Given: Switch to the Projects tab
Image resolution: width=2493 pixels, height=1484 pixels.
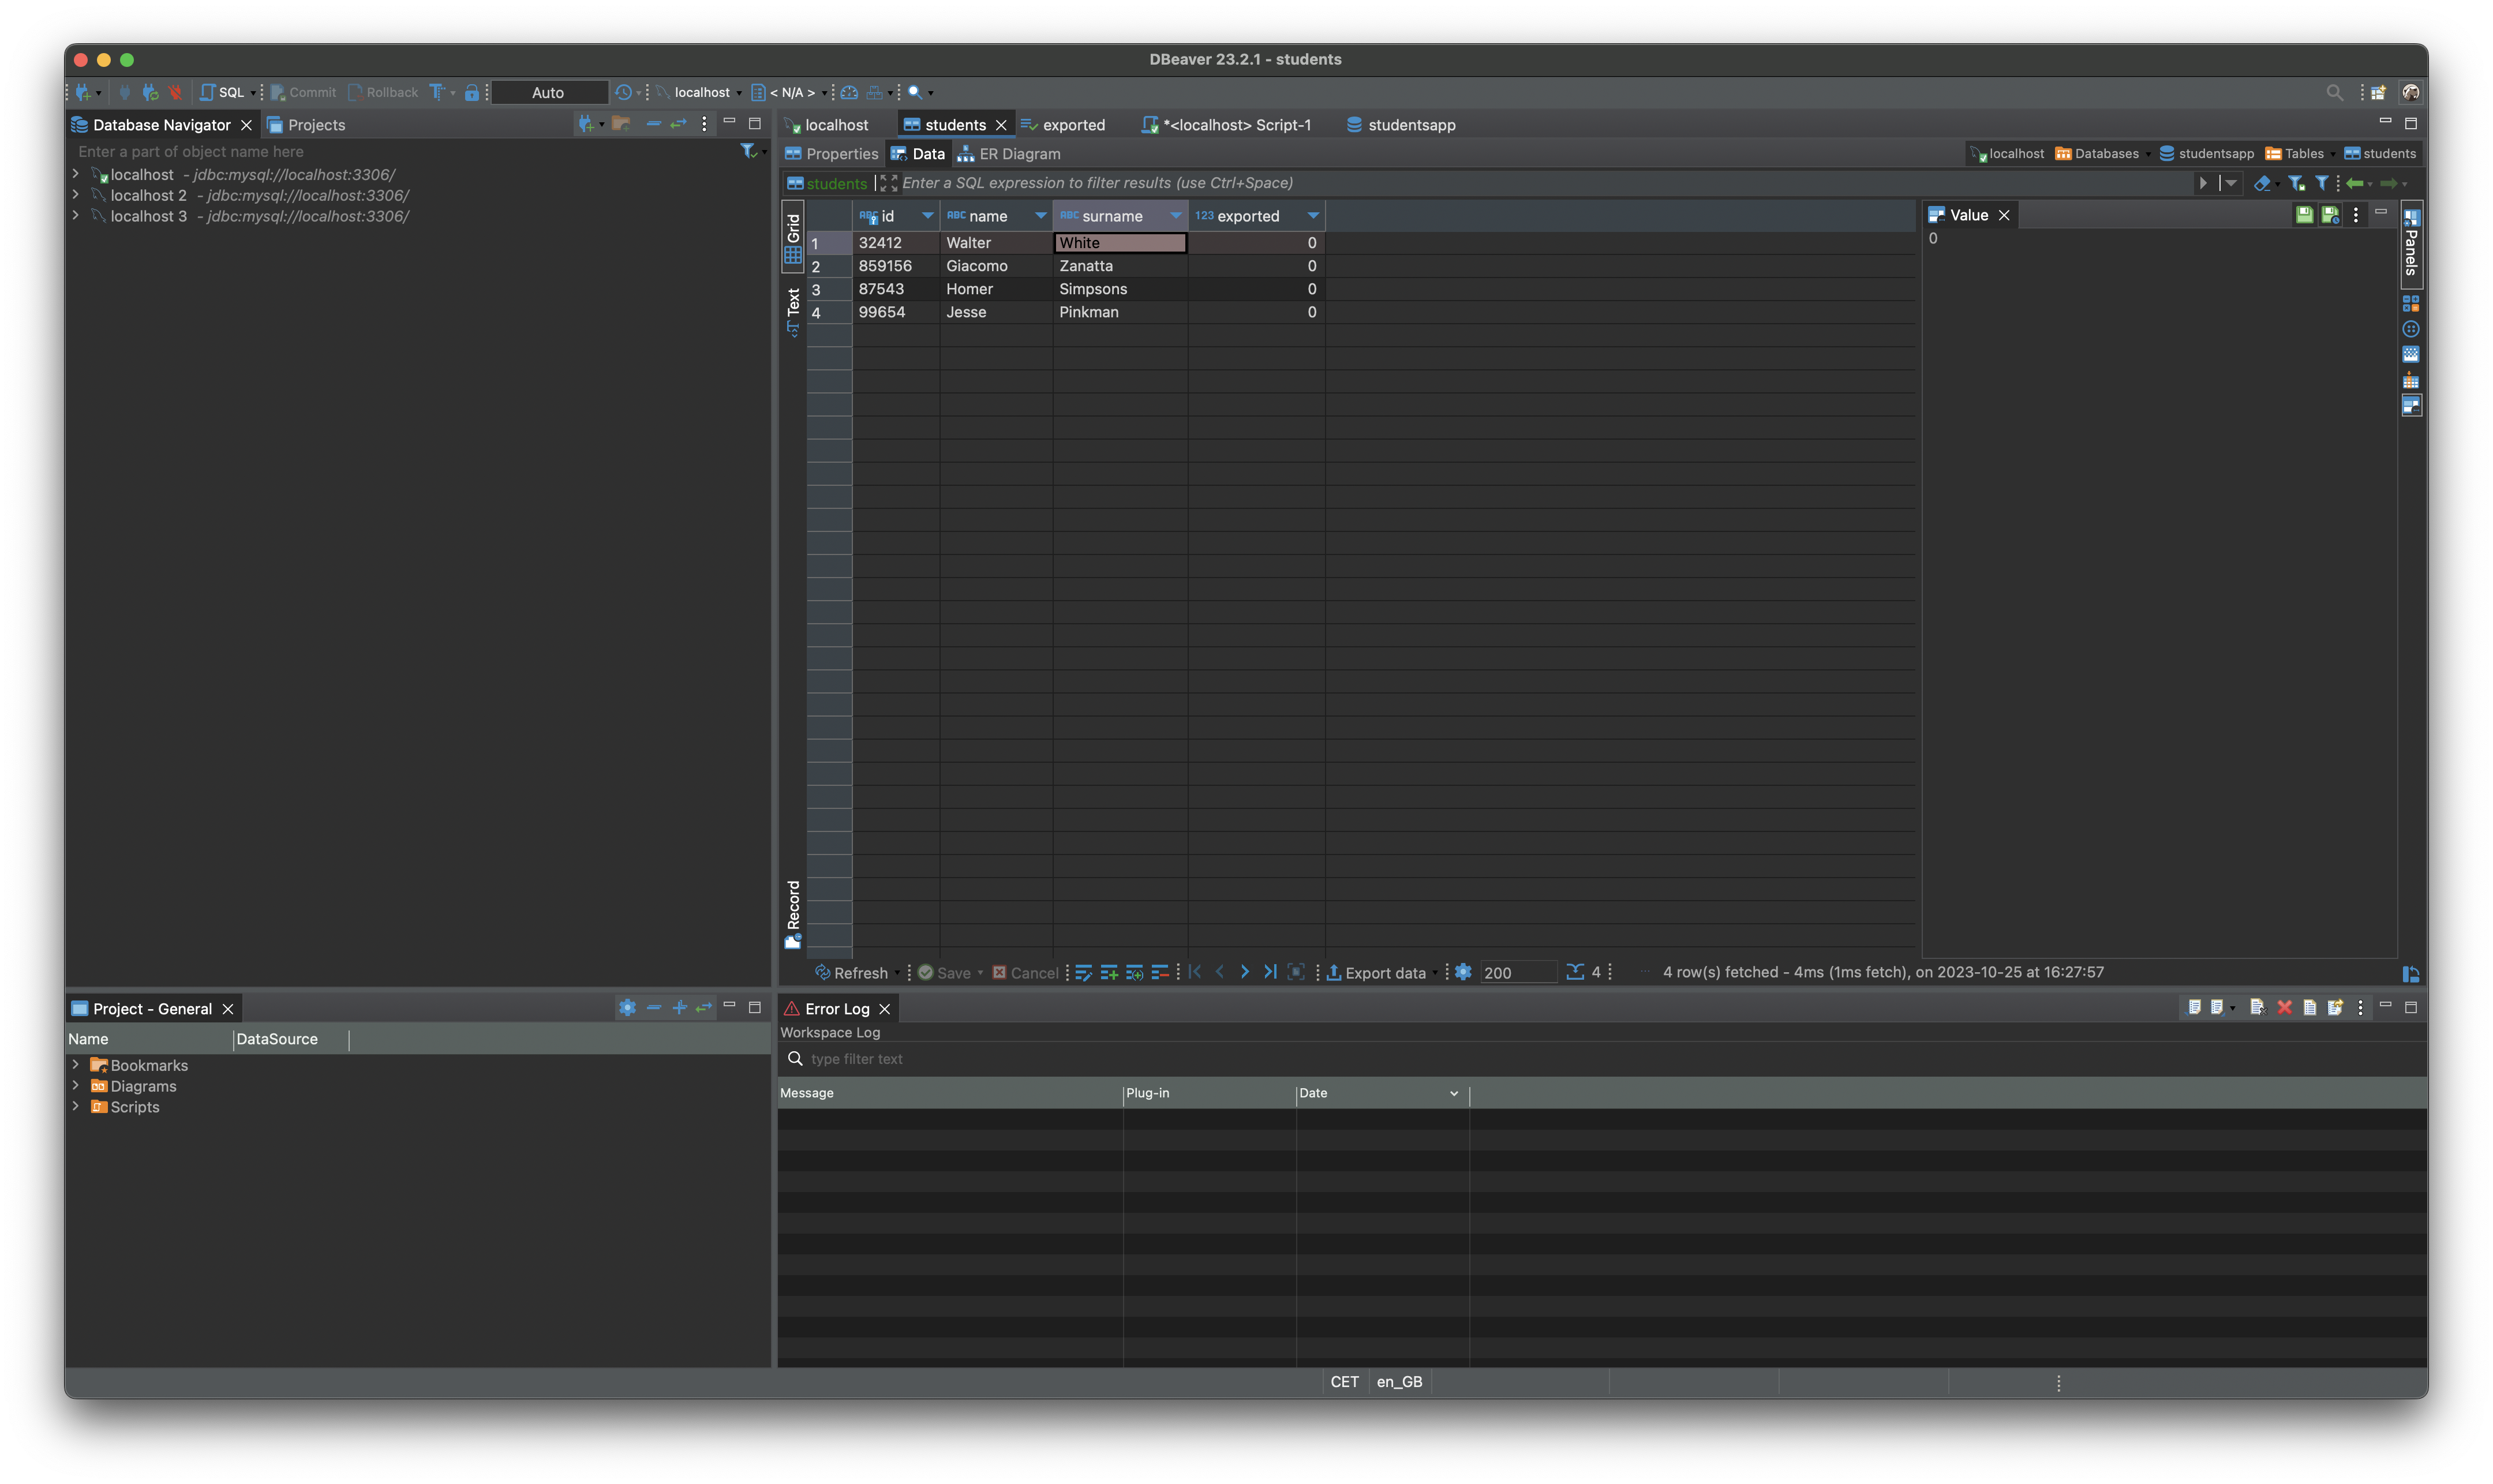Looking at the screenshot, I should pos(306,125).
